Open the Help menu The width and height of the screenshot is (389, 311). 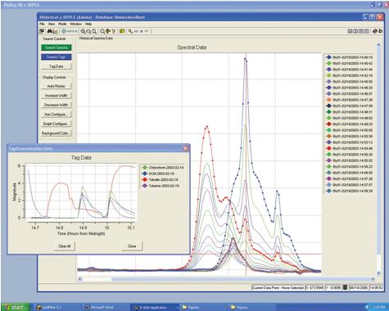click(88, 24)
